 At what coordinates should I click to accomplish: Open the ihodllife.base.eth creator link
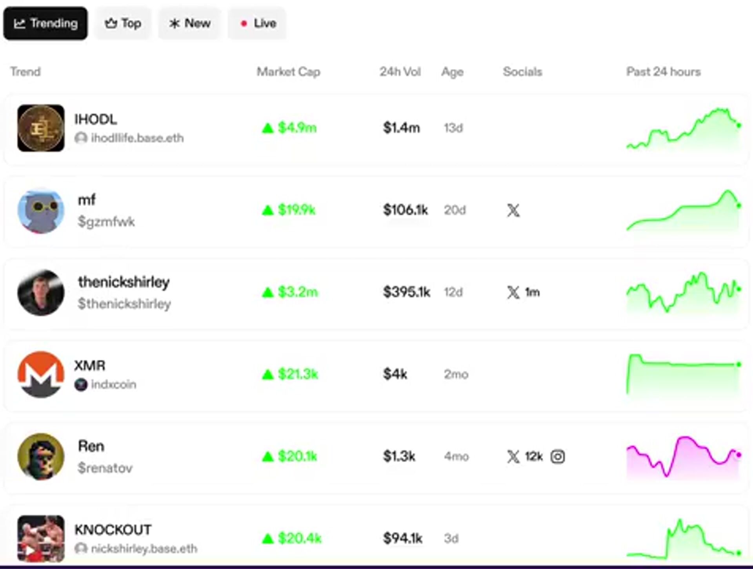coord(137,138)
